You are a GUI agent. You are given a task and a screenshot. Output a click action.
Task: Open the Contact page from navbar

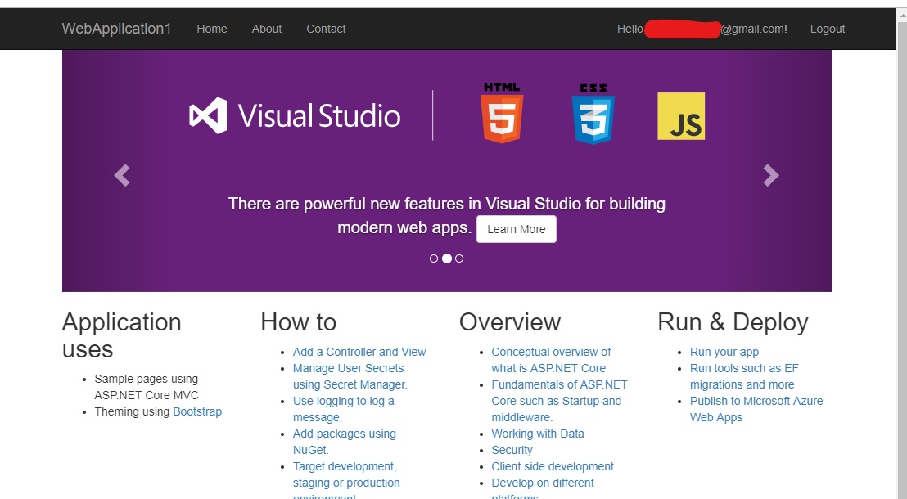click(x=326, y=29)
